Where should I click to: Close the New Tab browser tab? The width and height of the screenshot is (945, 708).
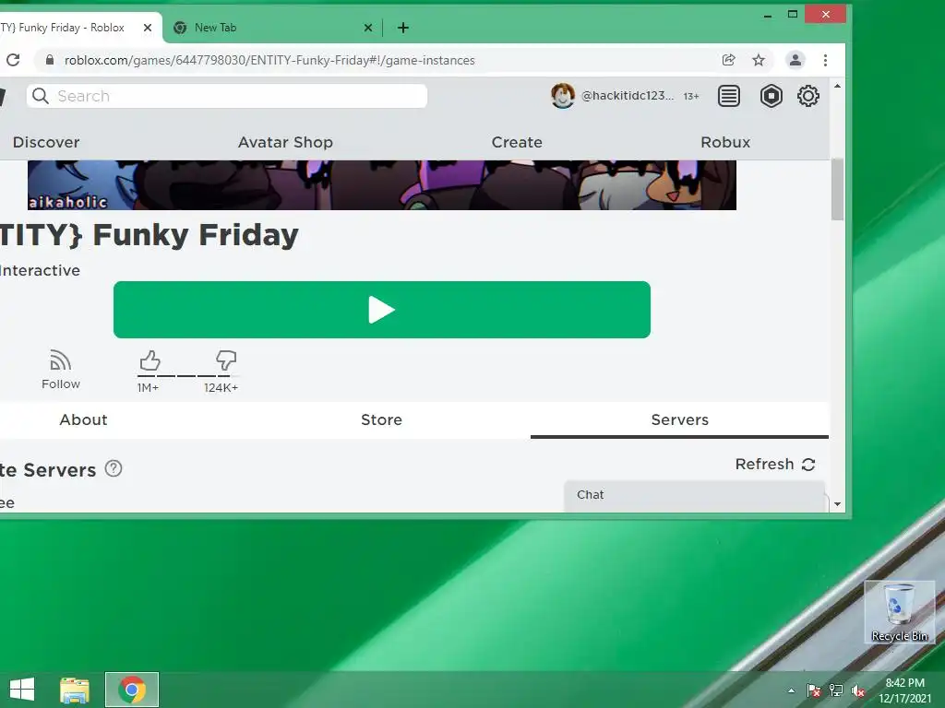[368, 28]
